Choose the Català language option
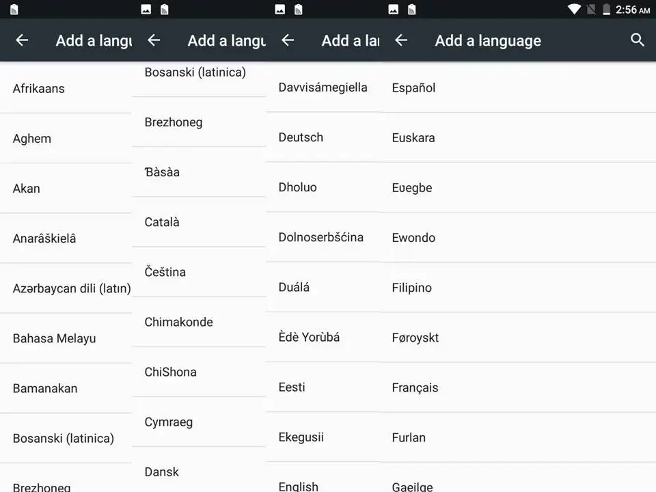 click(x=162, y=222)
